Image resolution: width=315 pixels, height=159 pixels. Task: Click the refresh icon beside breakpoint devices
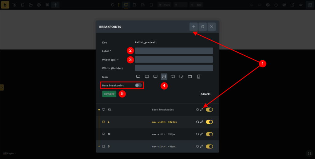(113, 5)
